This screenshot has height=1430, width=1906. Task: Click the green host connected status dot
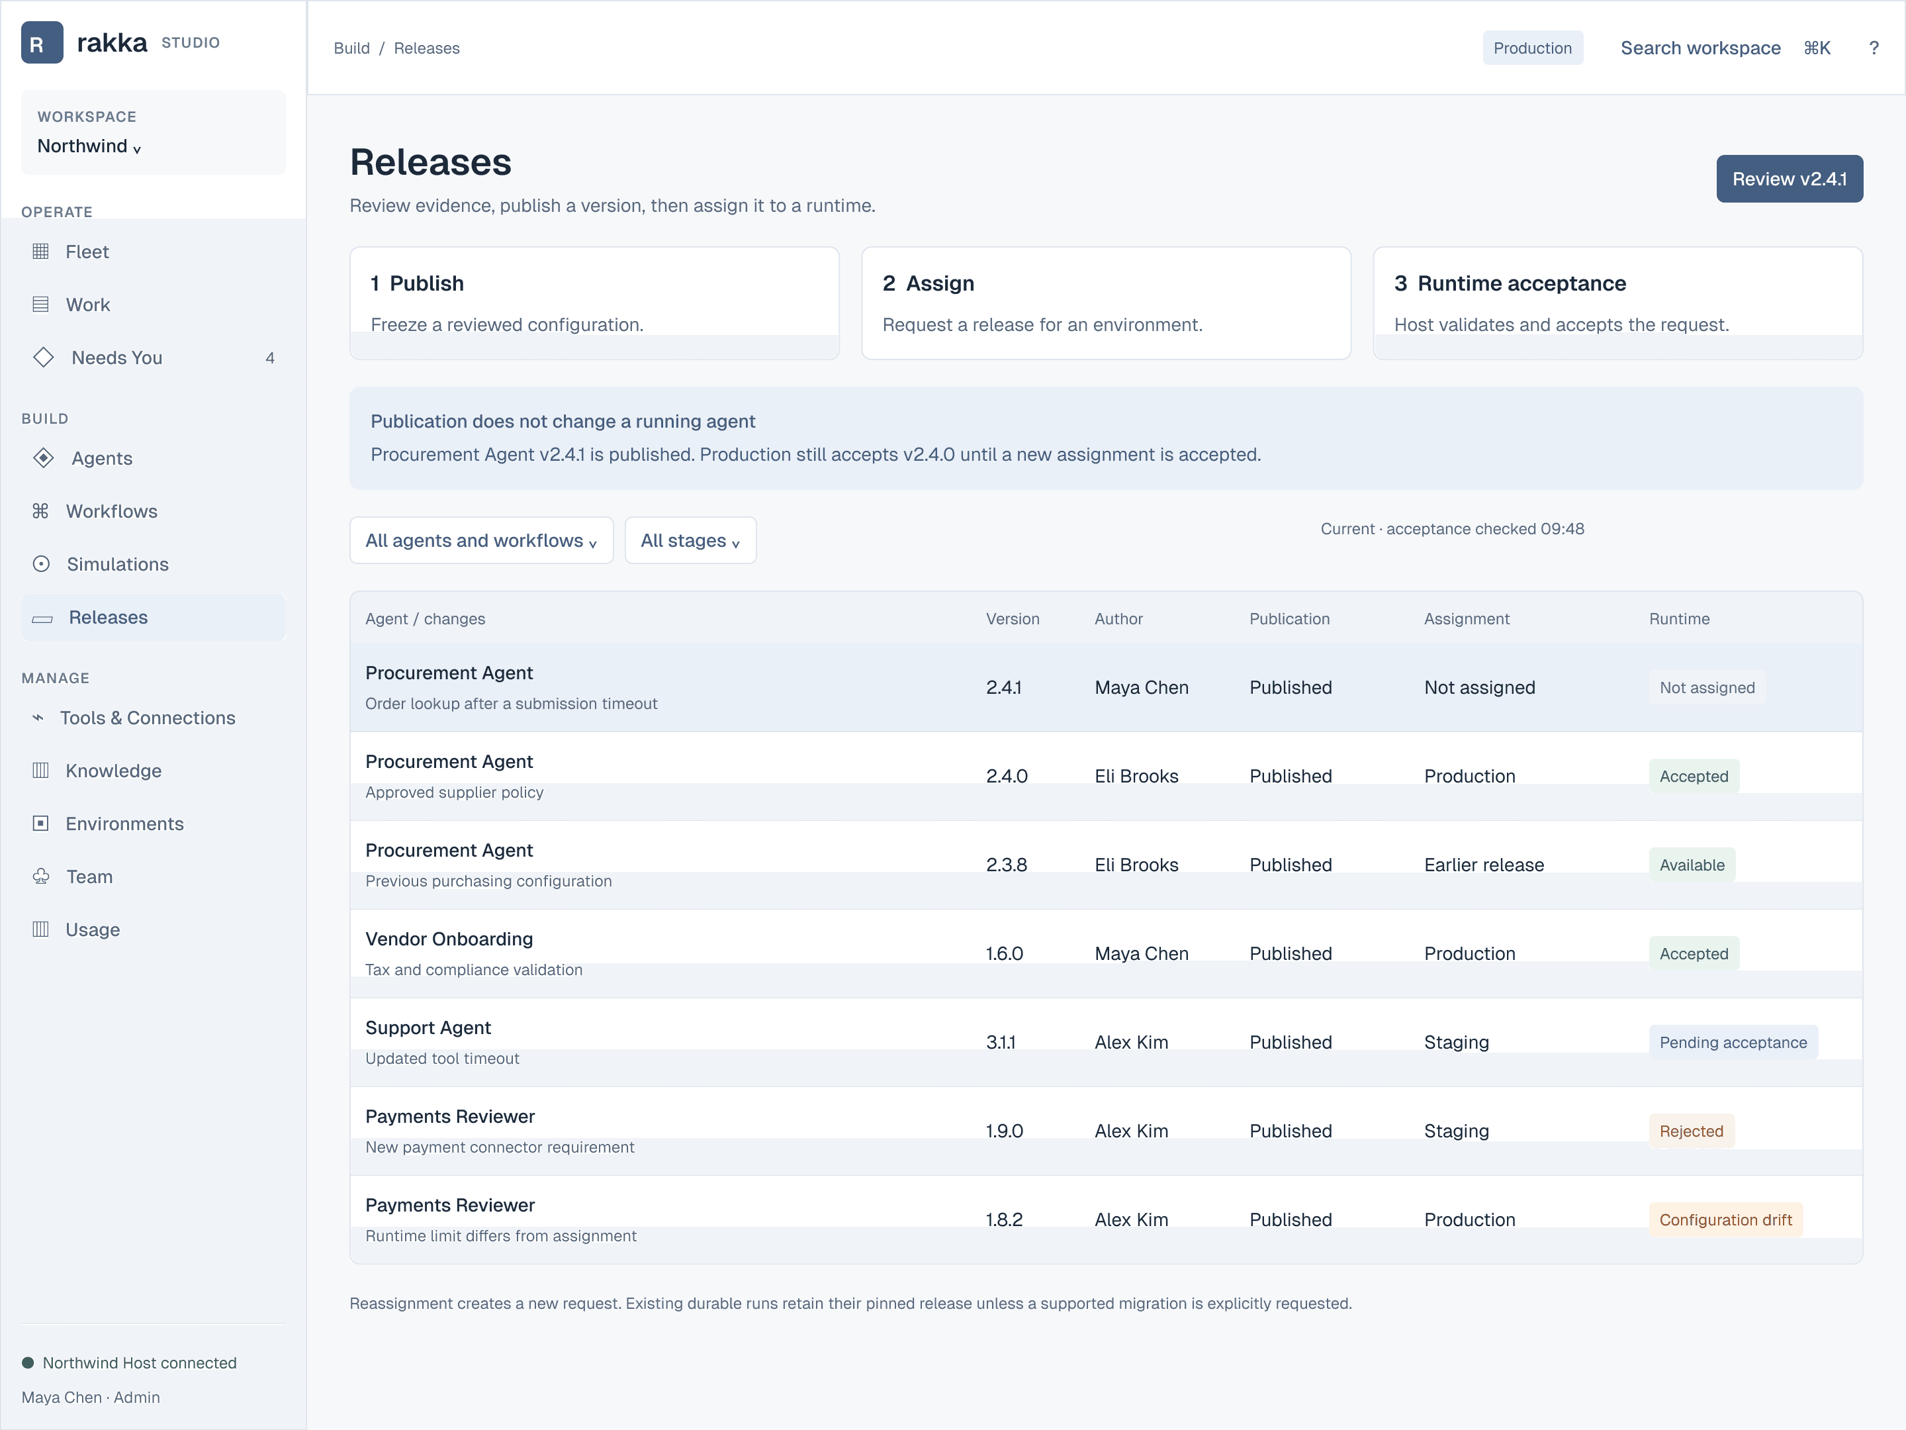28,1362
